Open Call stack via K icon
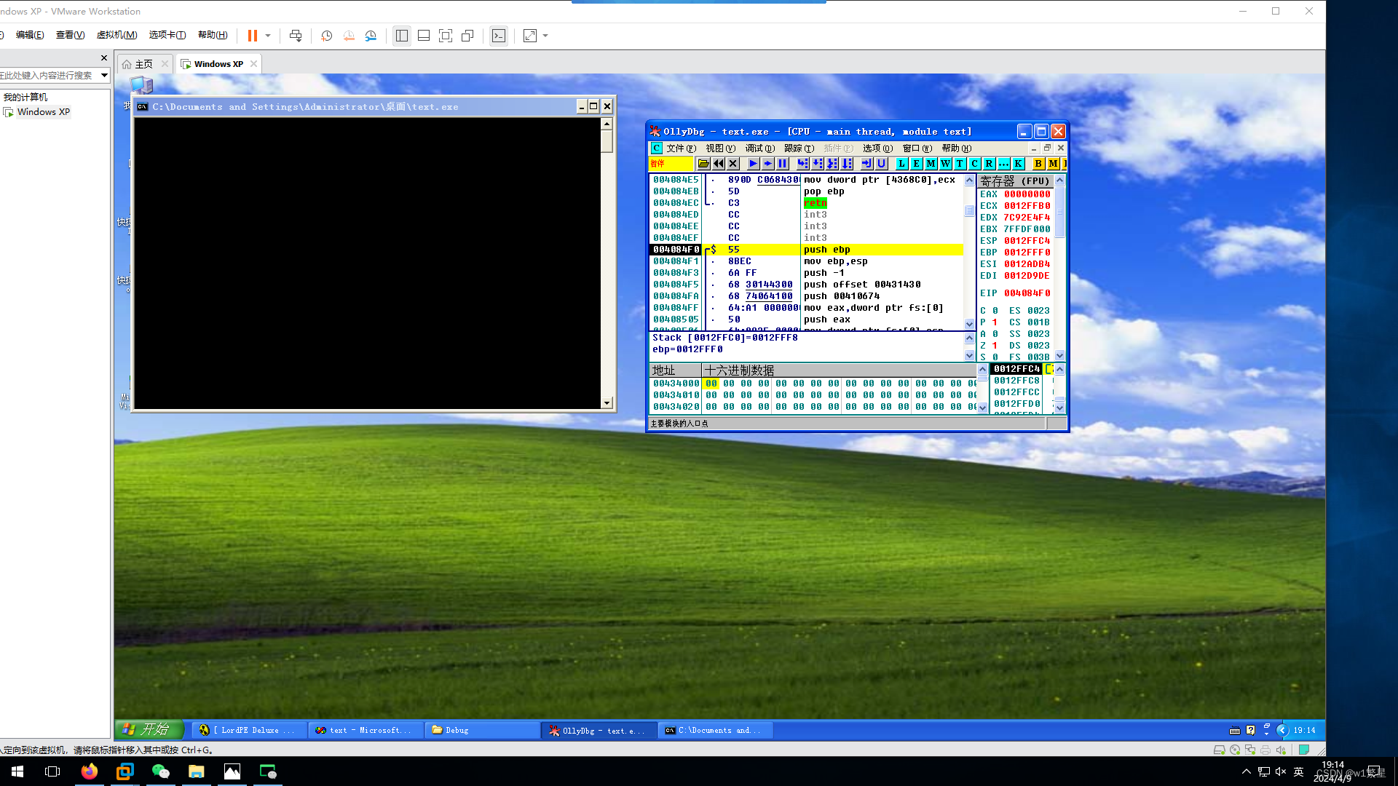The height and width of the screenshot is (786, 1398). click(1018, 164)
